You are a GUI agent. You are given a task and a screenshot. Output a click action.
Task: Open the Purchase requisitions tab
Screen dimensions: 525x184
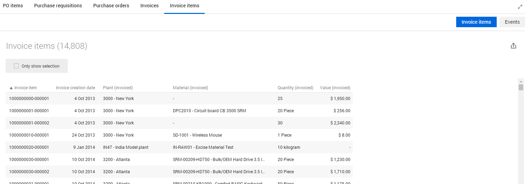(x=58, y=6)
